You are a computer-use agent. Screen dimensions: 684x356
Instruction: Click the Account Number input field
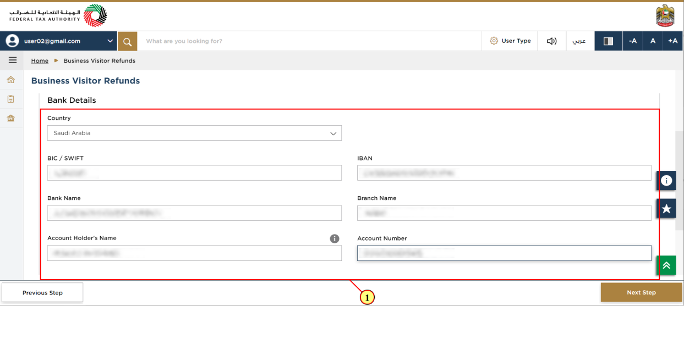click(504, 253)
